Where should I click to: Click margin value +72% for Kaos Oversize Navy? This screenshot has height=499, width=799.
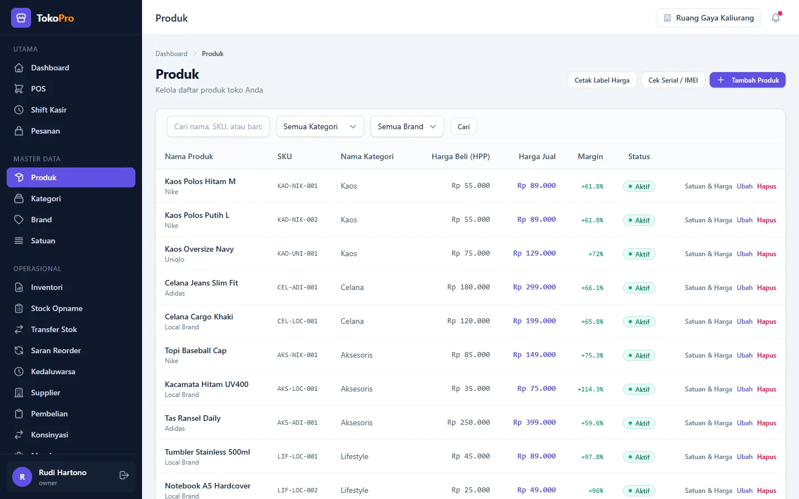(x=596, y=254)
